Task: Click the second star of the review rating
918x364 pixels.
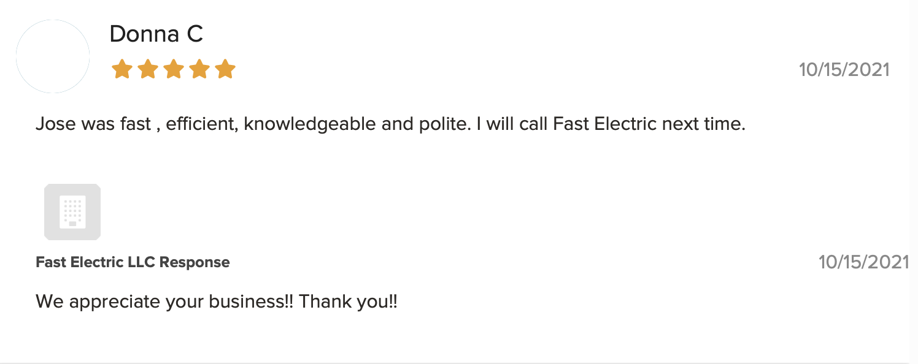Action: click(x=148, y=69)
